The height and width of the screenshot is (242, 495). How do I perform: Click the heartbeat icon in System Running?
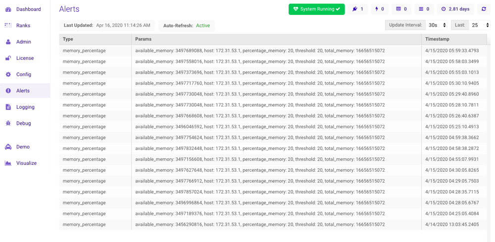[x=296, y=9]
